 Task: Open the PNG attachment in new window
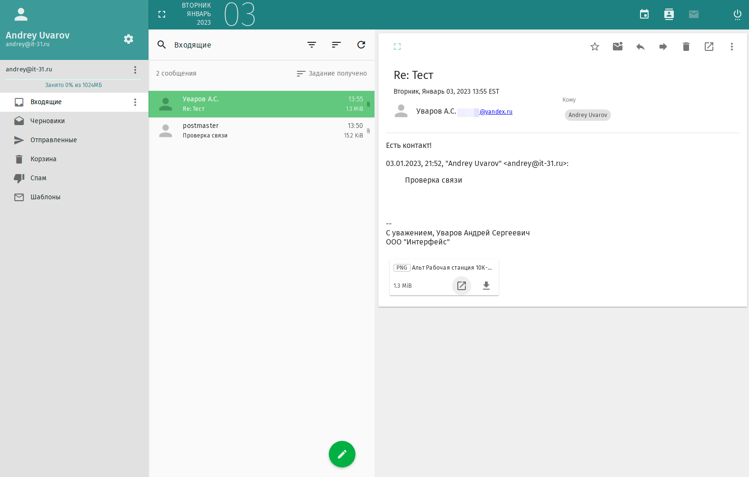click(462, 286)
